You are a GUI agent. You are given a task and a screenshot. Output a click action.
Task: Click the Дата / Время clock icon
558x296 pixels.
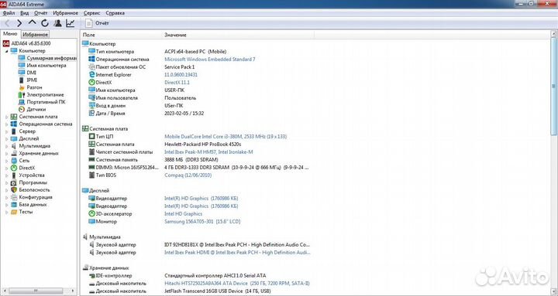91,113
